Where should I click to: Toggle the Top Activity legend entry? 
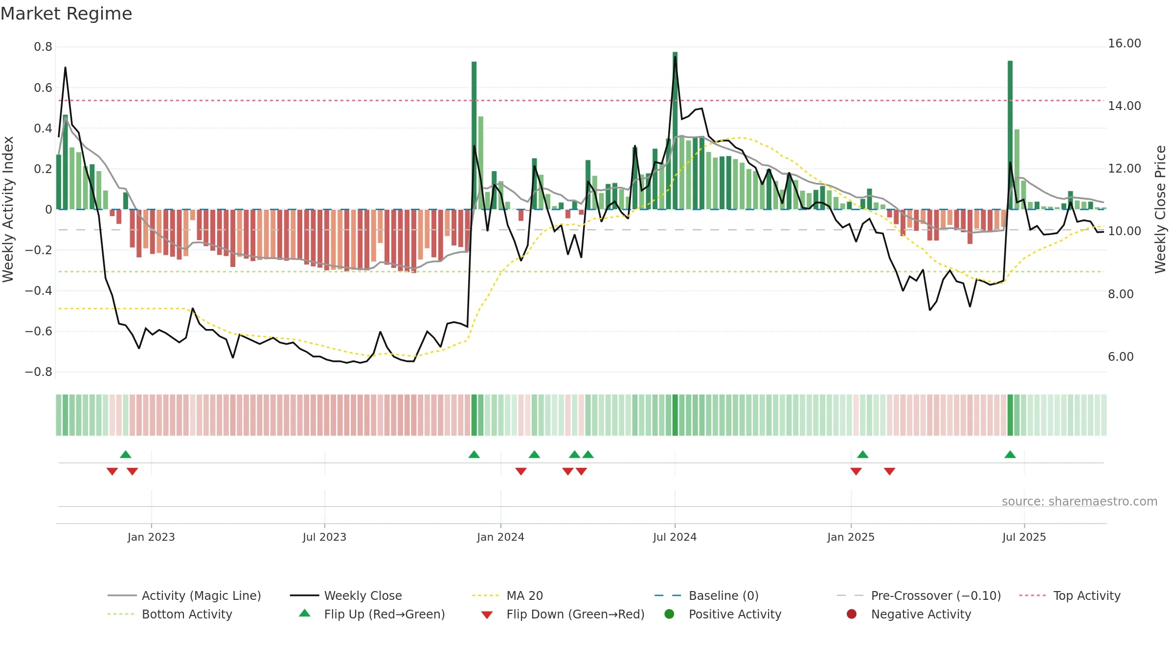[1070, 595]
